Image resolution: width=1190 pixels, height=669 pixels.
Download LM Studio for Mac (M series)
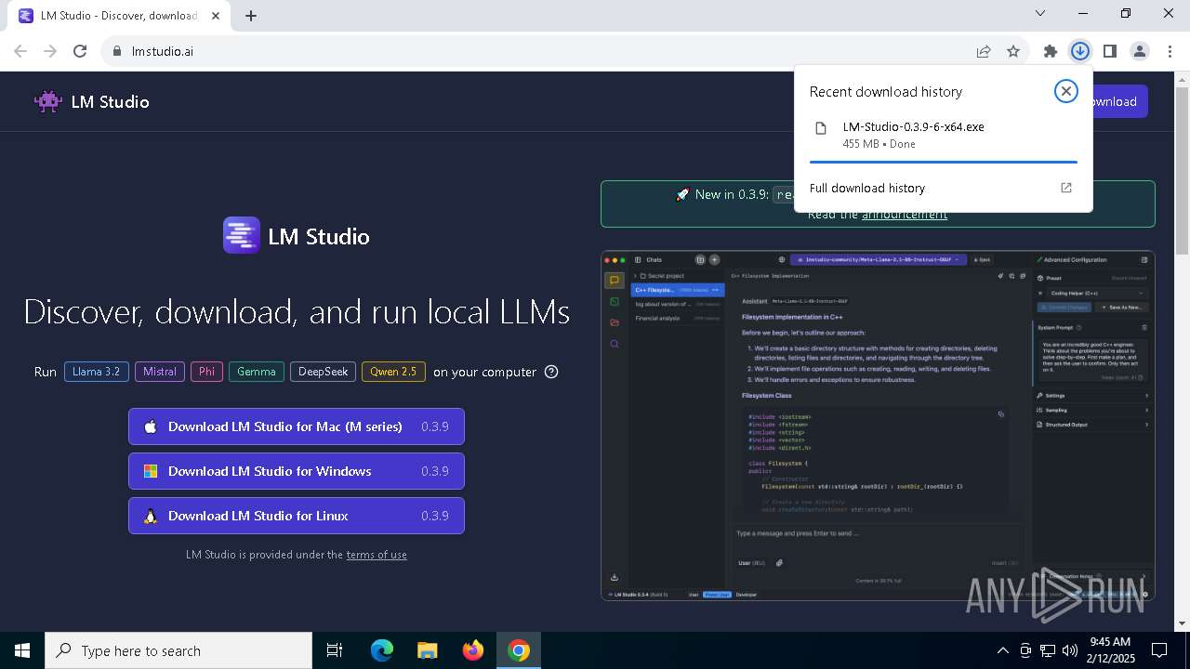(x=297, y=426)
